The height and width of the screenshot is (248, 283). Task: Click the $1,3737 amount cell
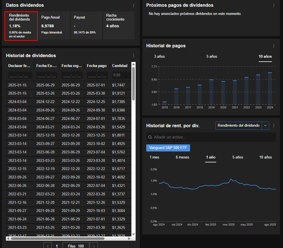point(118,194)
